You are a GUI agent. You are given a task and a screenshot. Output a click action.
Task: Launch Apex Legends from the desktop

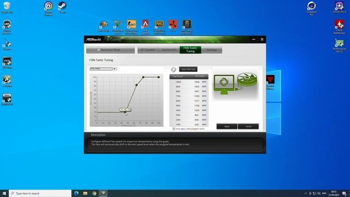(x=145, y=27)
